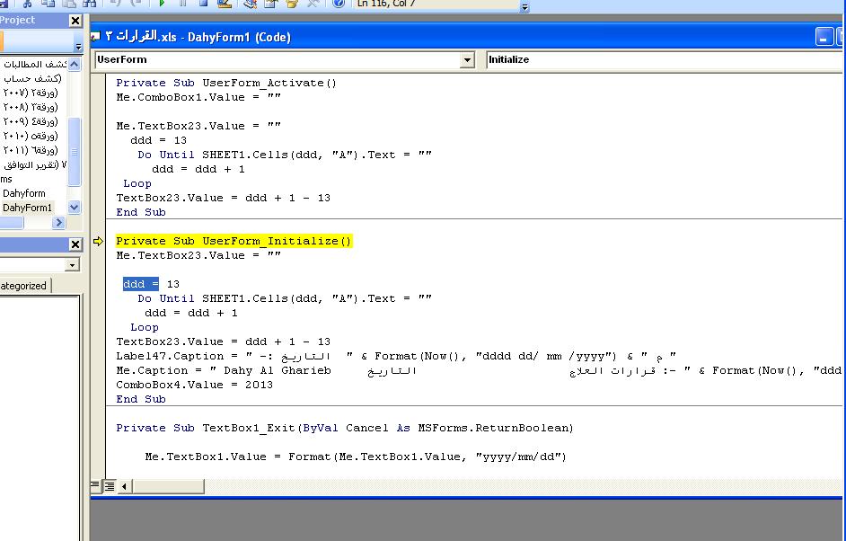Click the Undo toolbar icon
This screenshot has width=846, height=541.
pyautogui.click(x=115, y=4)
